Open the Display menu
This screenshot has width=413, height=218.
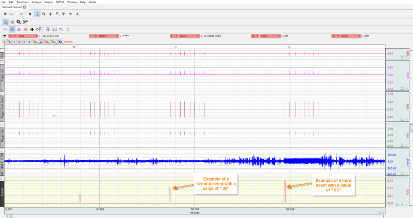48,2
